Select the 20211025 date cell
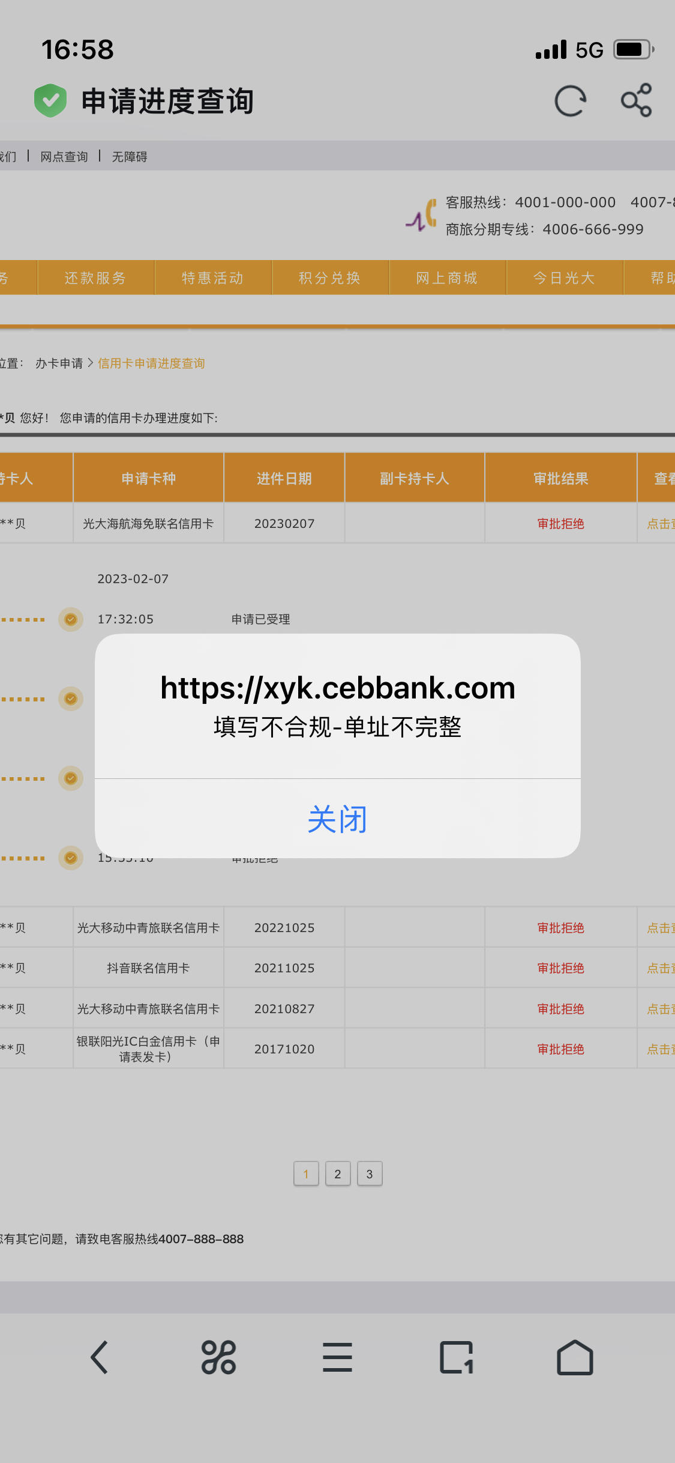This screenshot has height=1463, width=675. (x=284, y=968)
